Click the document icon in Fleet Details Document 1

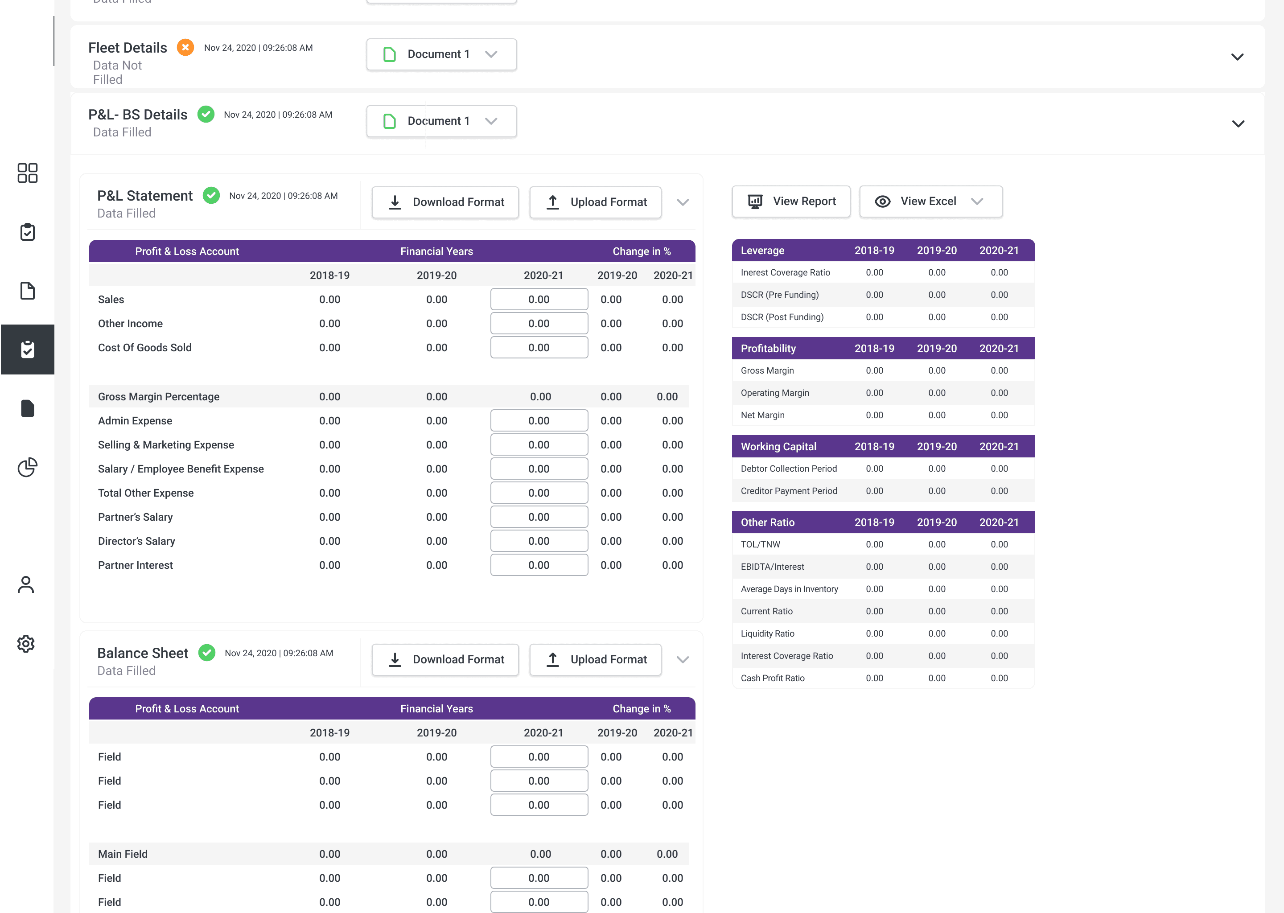click(389, 54)
